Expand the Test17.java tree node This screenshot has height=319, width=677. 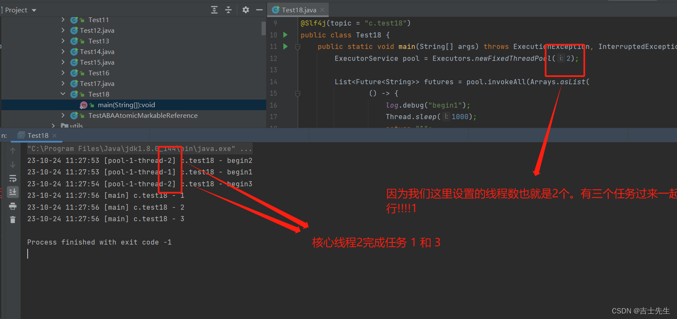(x=63, y=83)
